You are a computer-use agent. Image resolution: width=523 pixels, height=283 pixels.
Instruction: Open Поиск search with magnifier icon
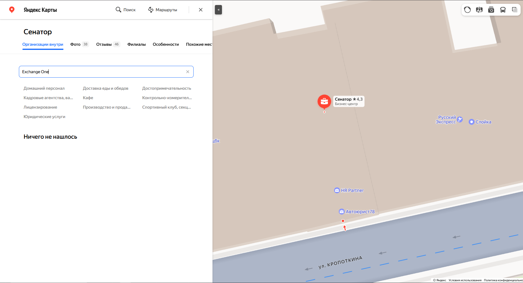(x=125, y=10)
